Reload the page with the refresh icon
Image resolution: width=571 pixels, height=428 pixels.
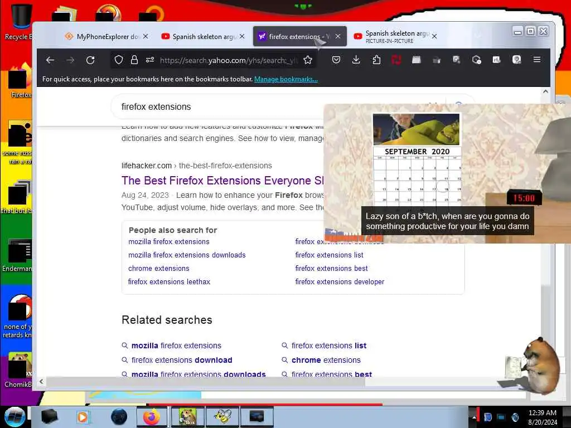[x=90, y=60]
